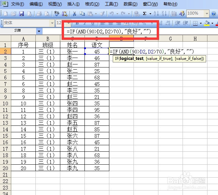Open the 数据(D) menu
The height and width of the screenshot is (195, 218).
tap(130, 4)
